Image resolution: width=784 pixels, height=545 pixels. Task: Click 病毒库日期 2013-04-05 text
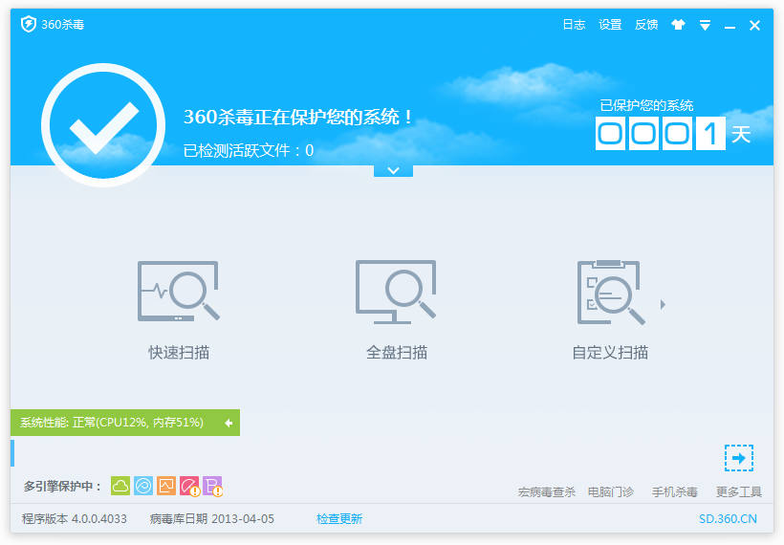tap(212, 519)
